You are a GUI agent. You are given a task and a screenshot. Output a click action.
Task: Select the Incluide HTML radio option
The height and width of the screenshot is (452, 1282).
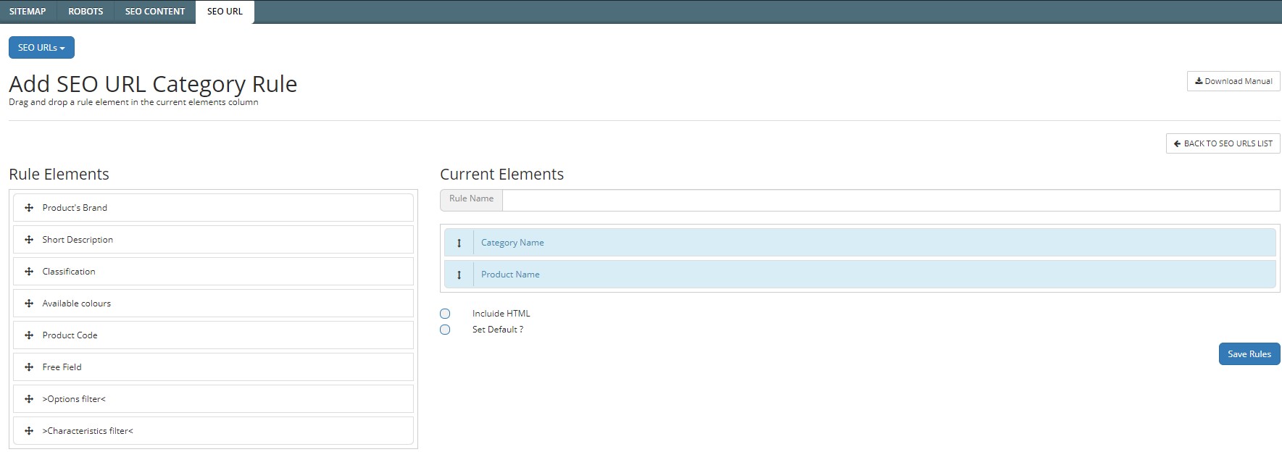pos(445,314)
